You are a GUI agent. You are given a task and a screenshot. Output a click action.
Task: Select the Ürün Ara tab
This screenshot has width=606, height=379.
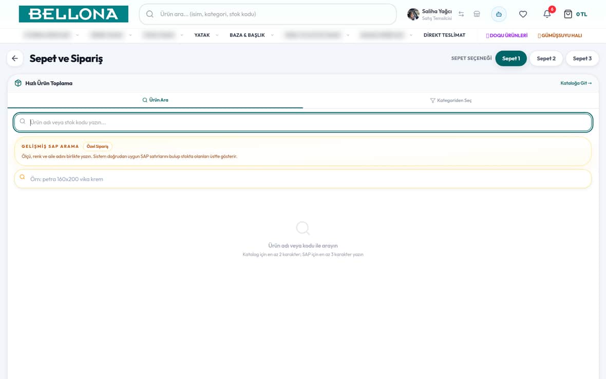155,100
